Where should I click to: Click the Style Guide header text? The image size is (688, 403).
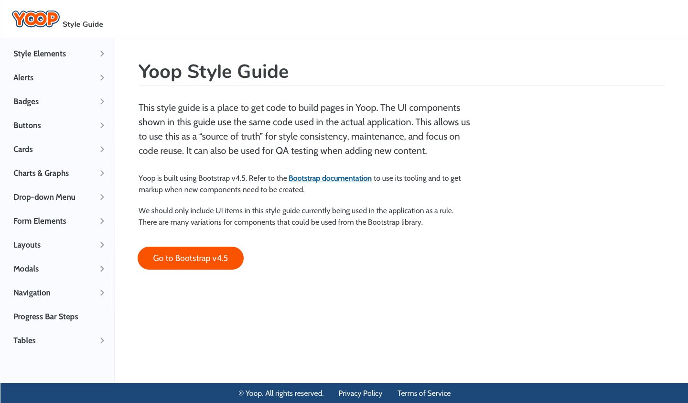[83, 24]
